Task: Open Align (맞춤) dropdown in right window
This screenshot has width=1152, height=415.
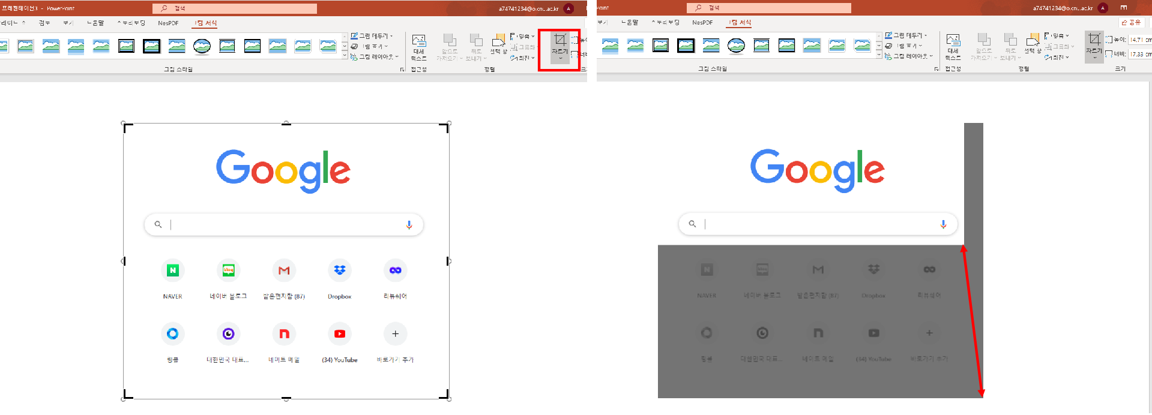Action: (1057, 35)
